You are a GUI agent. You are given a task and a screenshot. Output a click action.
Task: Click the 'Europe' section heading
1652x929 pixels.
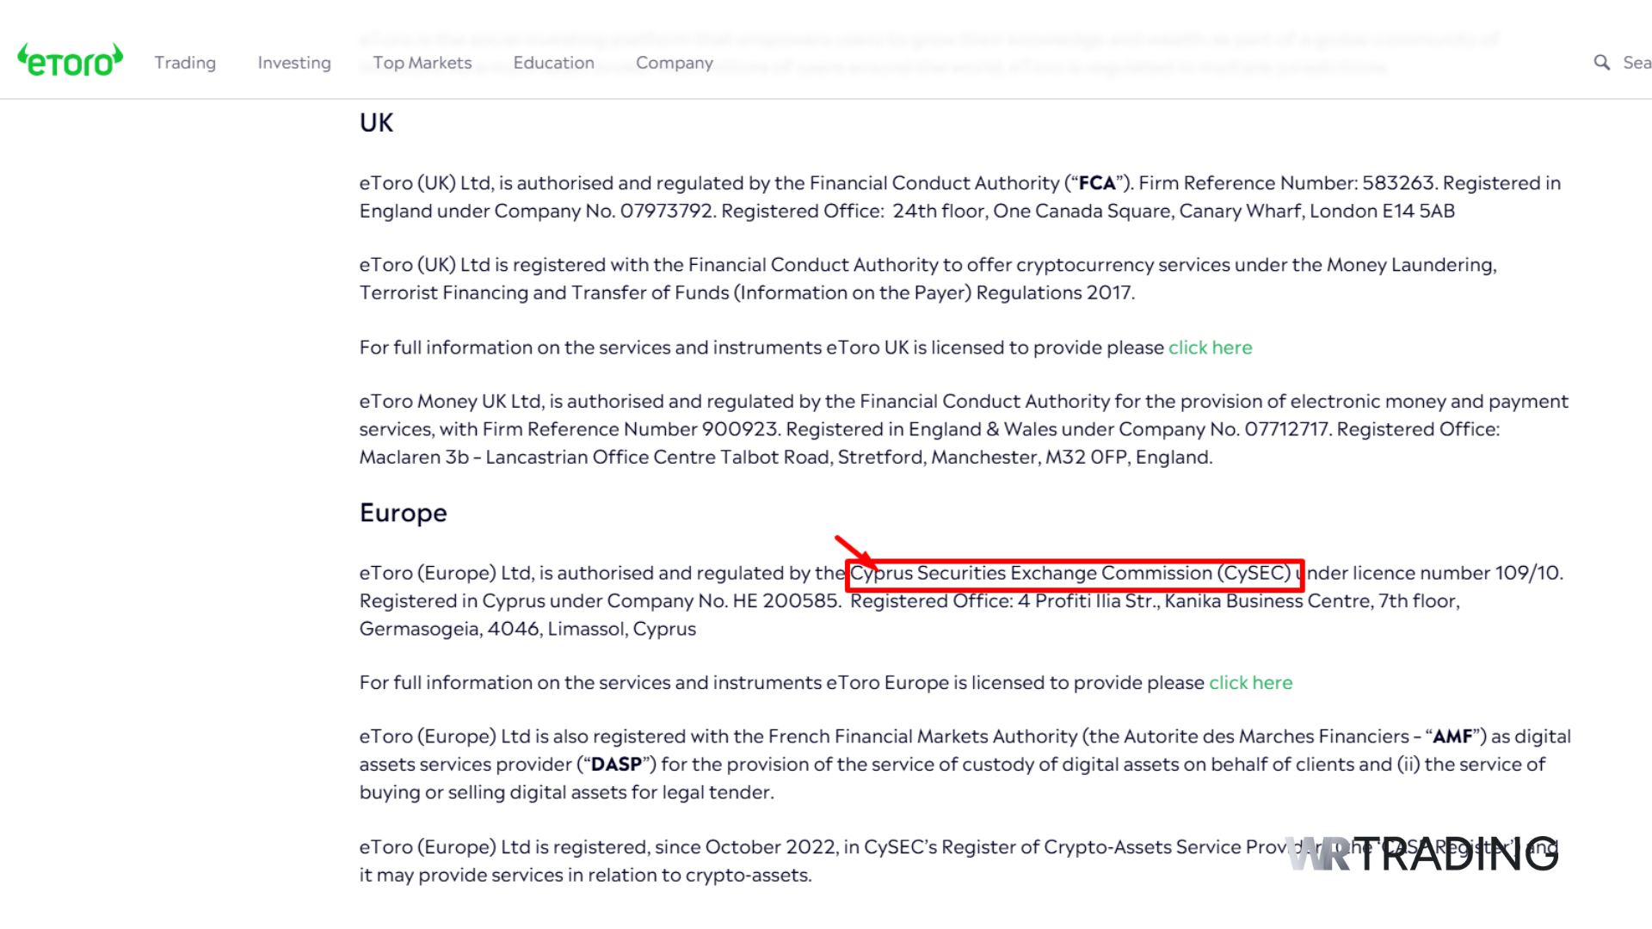click(x=404, y=513)
